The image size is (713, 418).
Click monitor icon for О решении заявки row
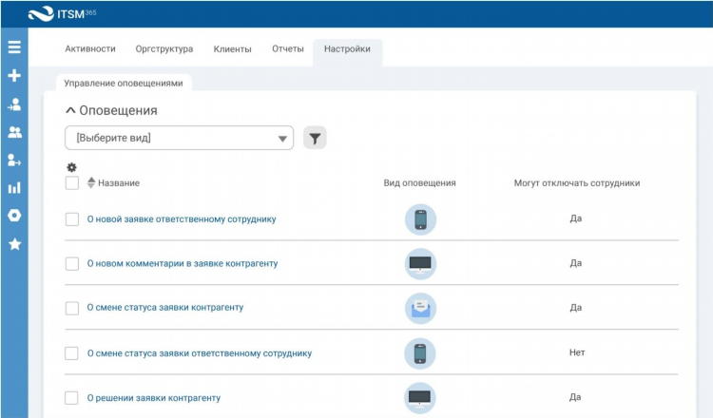pos(419,398)
